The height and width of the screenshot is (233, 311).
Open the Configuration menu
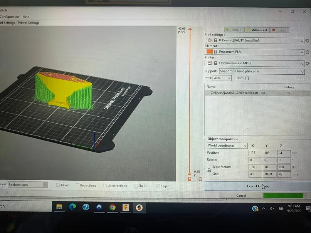pos(9,17)
